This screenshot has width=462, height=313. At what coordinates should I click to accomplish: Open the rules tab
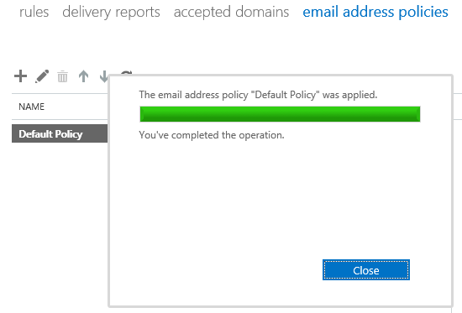[x=34, y=13]
